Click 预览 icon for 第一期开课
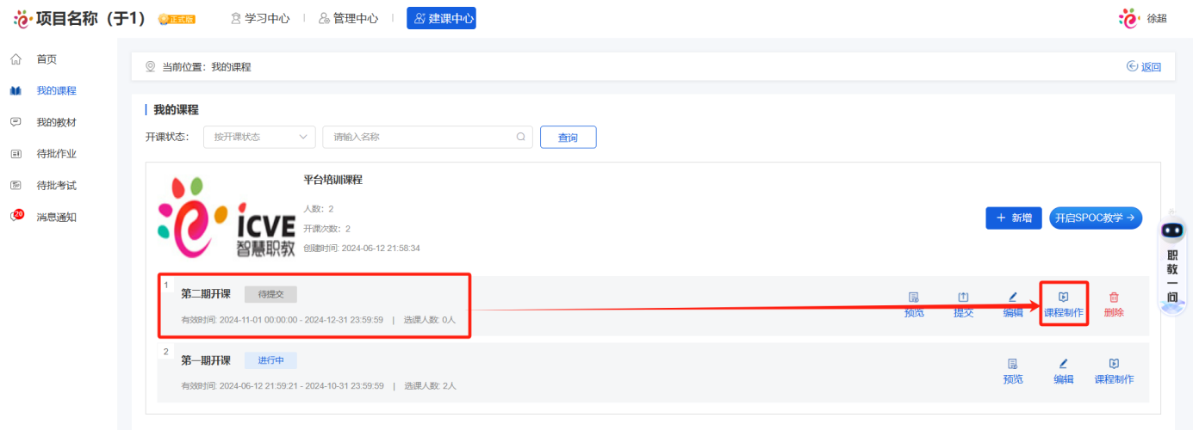Viewport: 1193px width, 430px height. tap(1013, 365)
